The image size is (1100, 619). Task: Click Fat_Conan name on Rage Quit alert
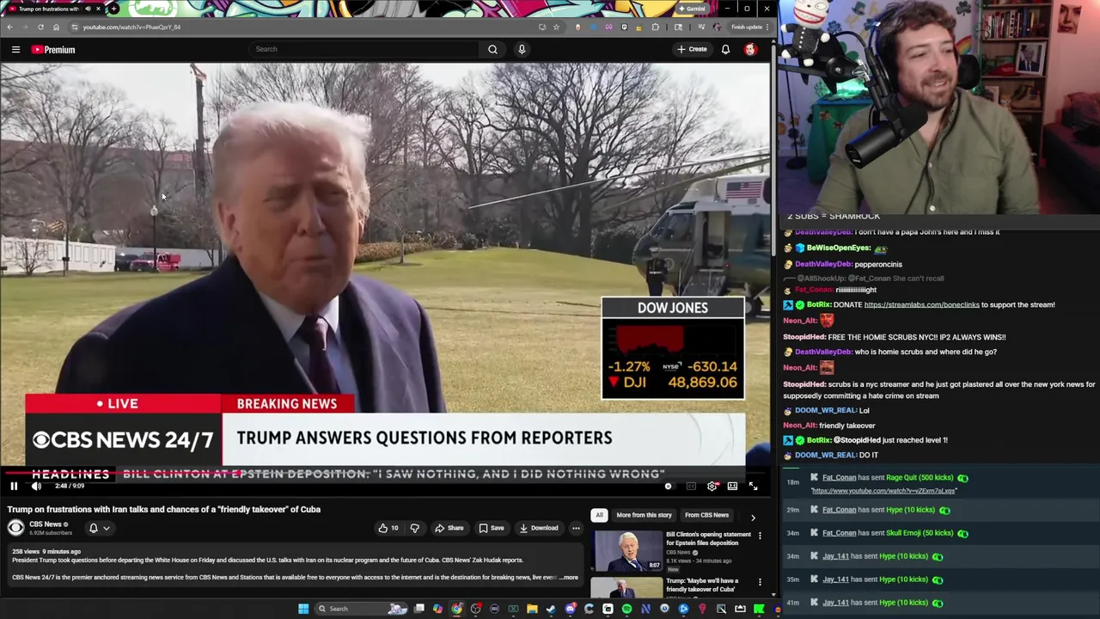coord(839,477)
